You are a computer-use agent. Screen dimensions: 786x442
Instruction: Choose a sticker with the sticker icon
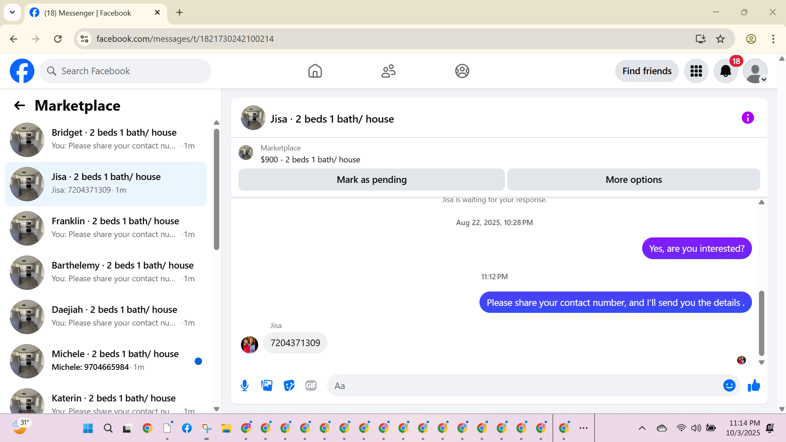[289, 385]
